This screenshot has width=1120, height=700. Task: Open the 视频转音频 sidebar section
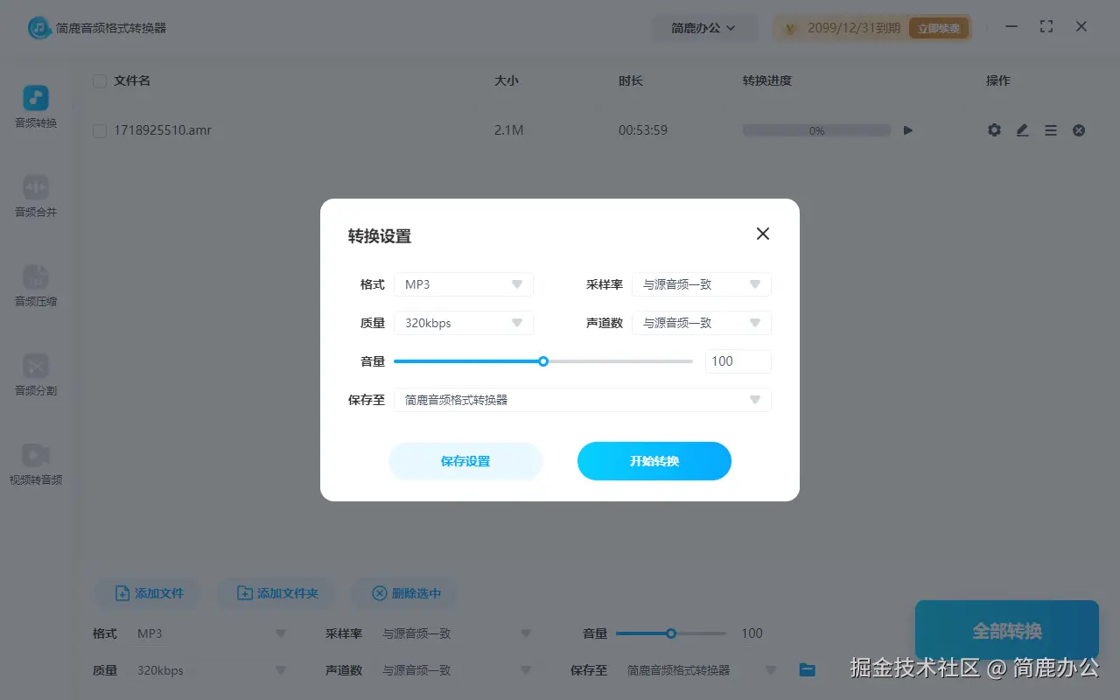(x=36, y=464)
